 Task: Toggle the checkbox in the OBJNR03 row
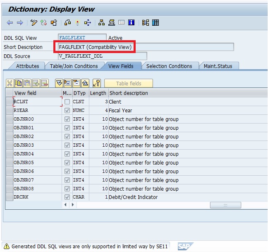point(67,145)
